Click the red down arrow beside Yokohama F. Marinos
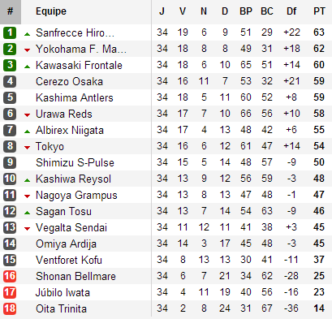Viewport: 332px width, 319px height. (x=27, y=50)
